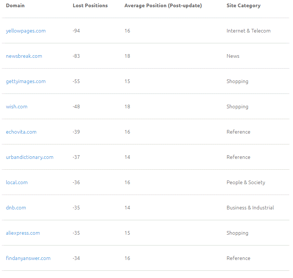Click the local.com domain link
Image resolution: width=293 pixels, height=278 pixels.
(17, 182)
